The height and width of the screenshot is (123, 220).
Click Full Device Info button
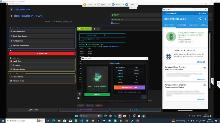point(42,31)
